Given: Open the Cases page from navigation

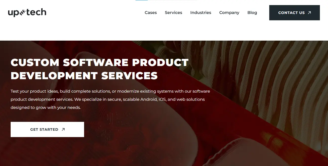Looking at the screenshot, I should coord(151,13).
